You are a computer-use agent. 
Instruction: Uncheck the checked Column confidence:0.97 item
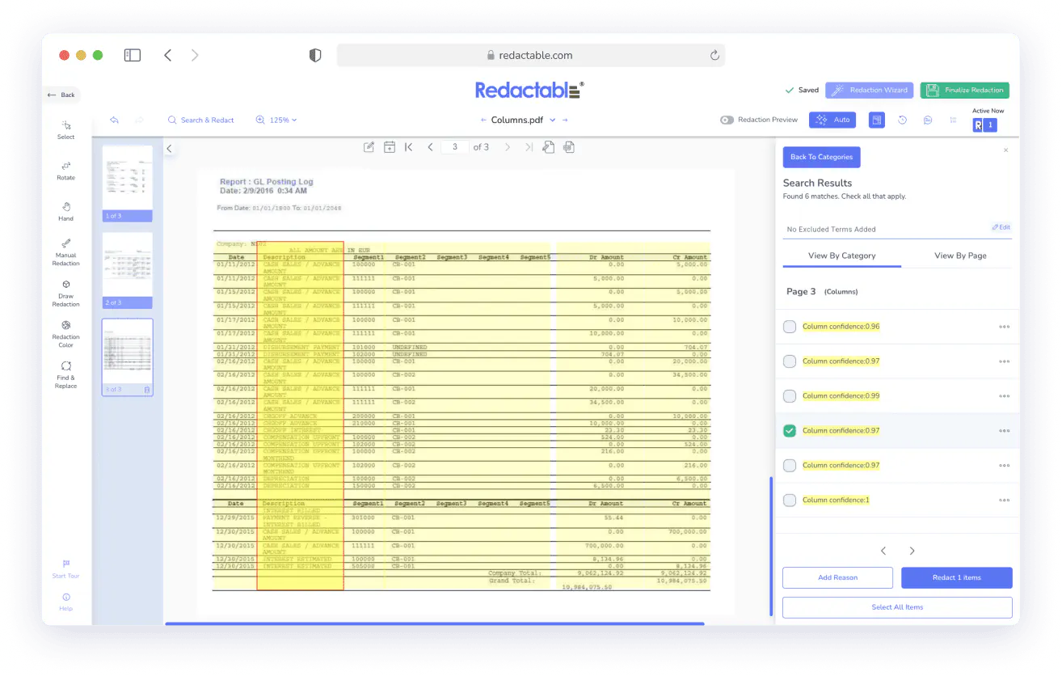[x=790, y=431]
